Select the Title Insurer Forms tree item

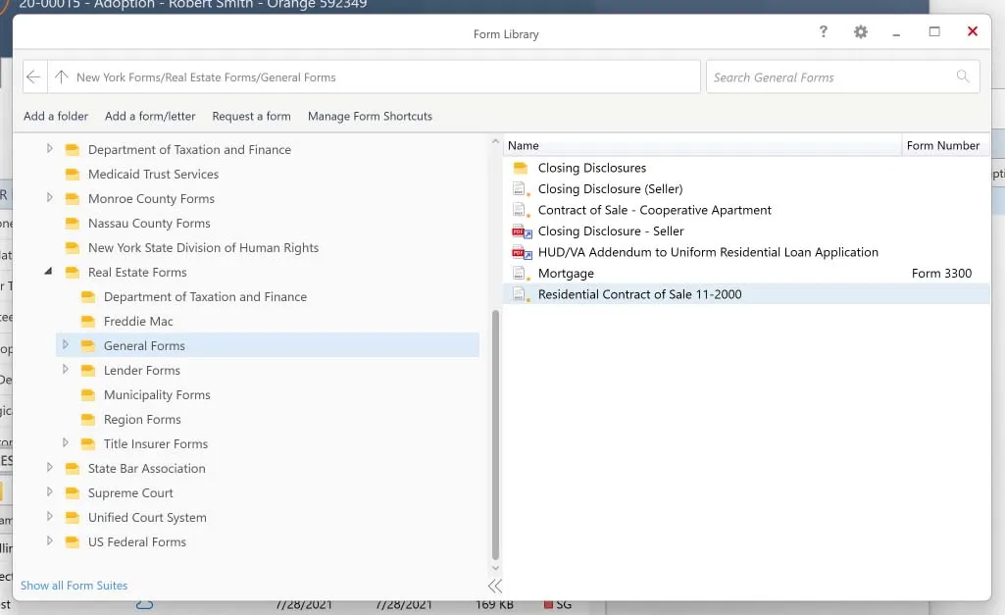coord(156,444)
